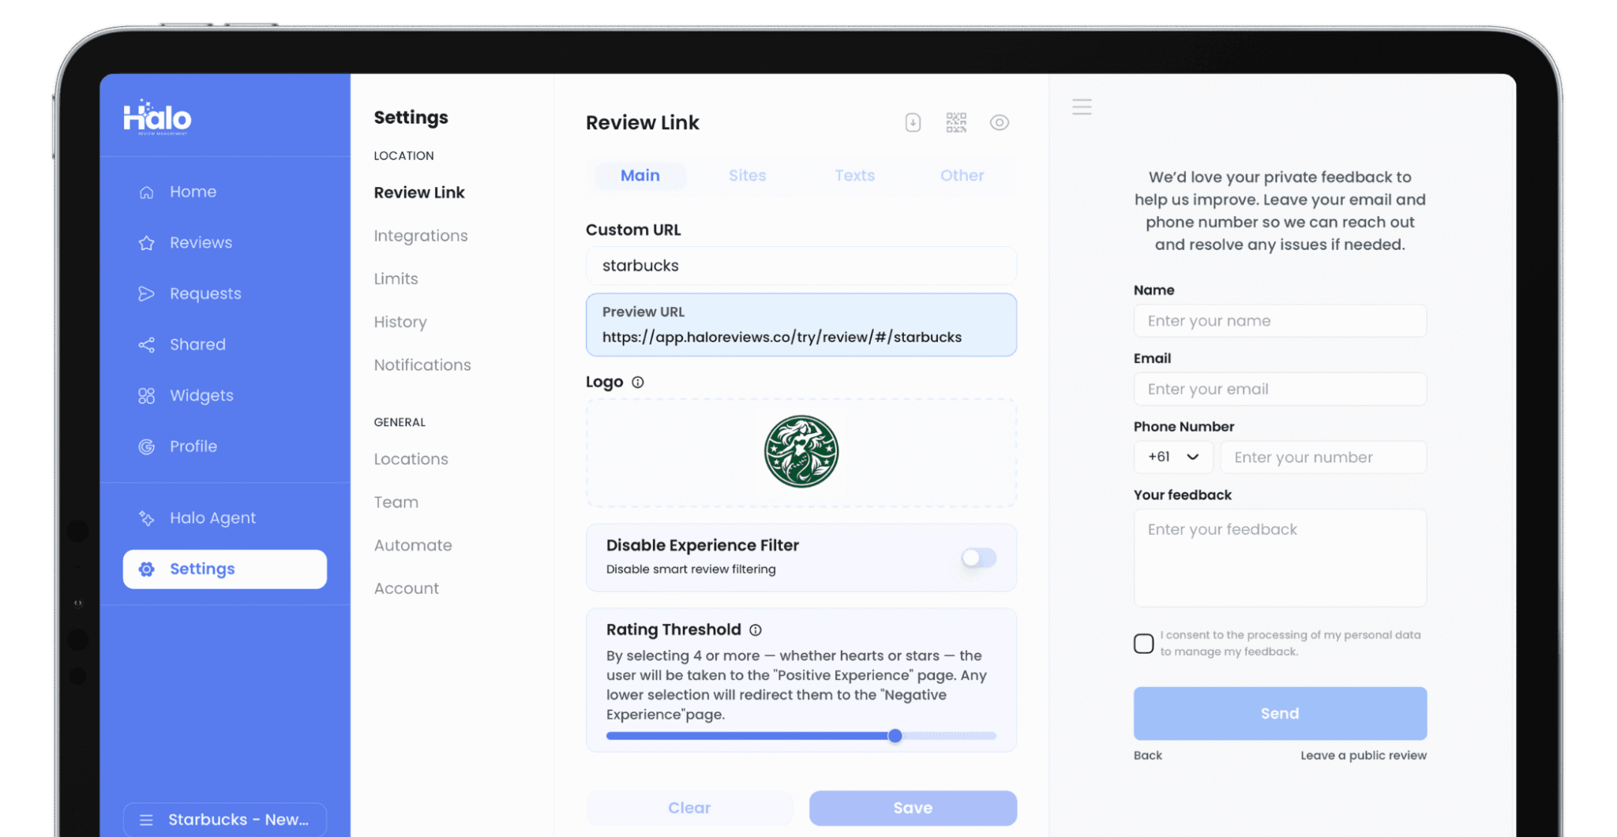Open the hamburger menu in preview panel
The width and height of the screenshot is (1617, 837).
tap(1082, 106)
